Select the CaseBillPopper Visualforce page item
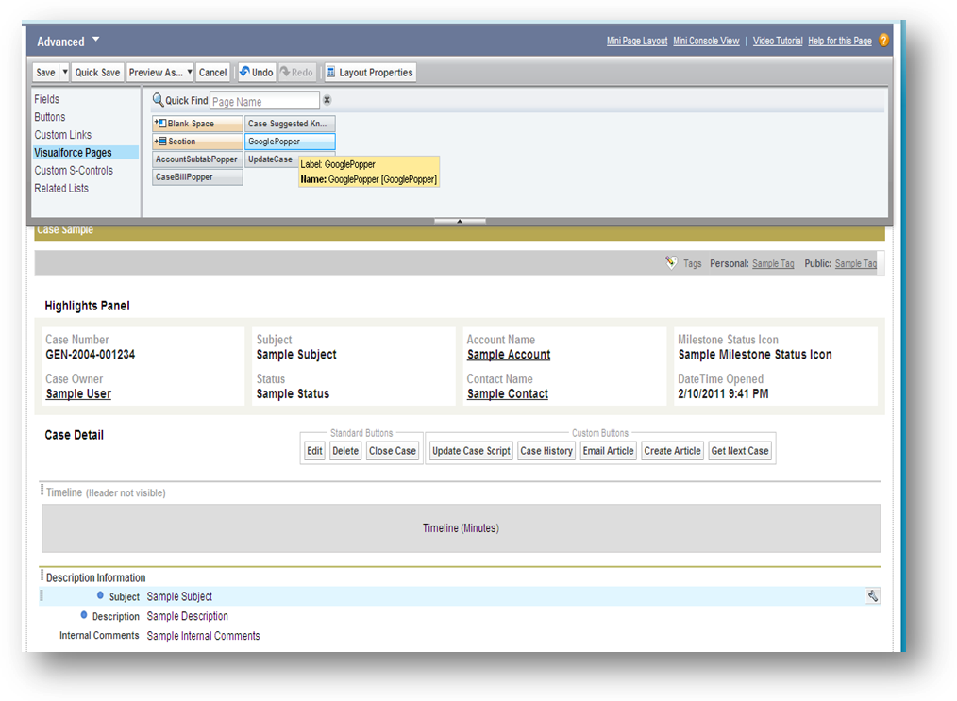957x701 pixels. tap(197, 177)
